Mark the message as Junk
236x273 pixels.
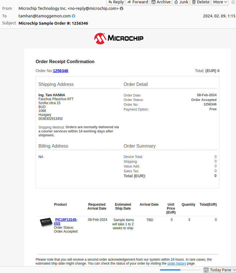click(x=181, y=2)
